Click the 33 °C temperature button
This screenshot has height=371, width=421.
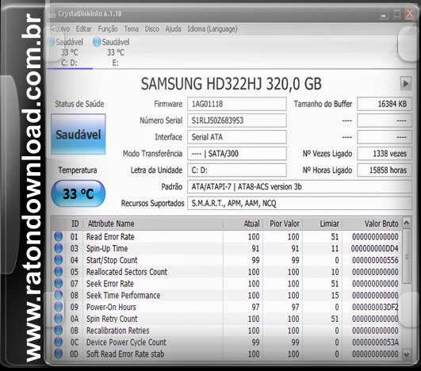click(78, 193)
